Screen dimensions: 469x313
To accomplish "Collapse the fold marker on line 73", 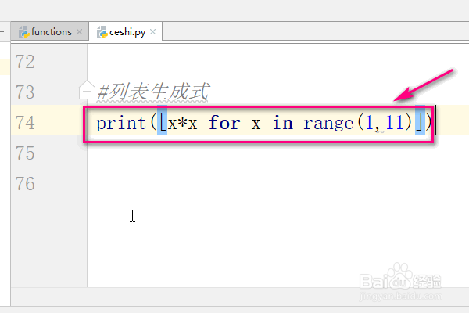I will 87,90.
